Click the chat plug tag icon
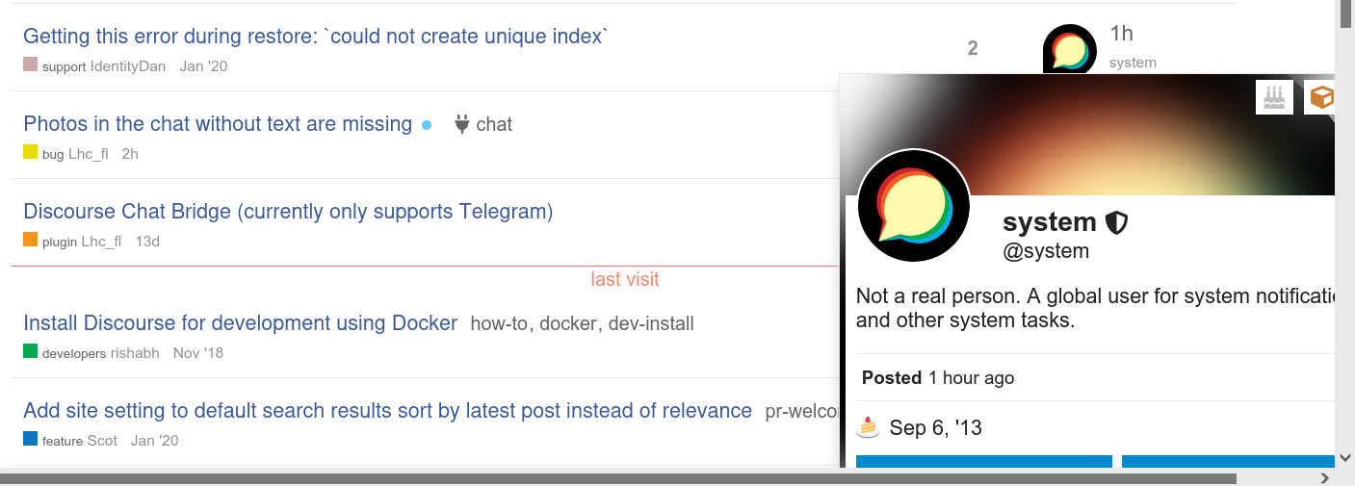This screenshot has height=486, width=1355. pyautogui.click(x=461, y=124)
